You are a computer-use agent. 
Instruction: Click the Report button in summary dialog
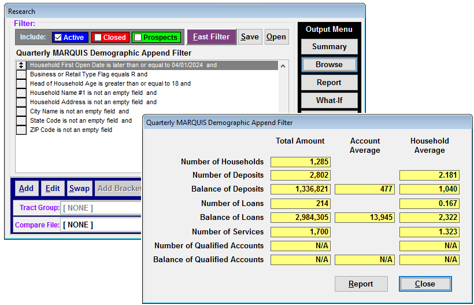361,284
